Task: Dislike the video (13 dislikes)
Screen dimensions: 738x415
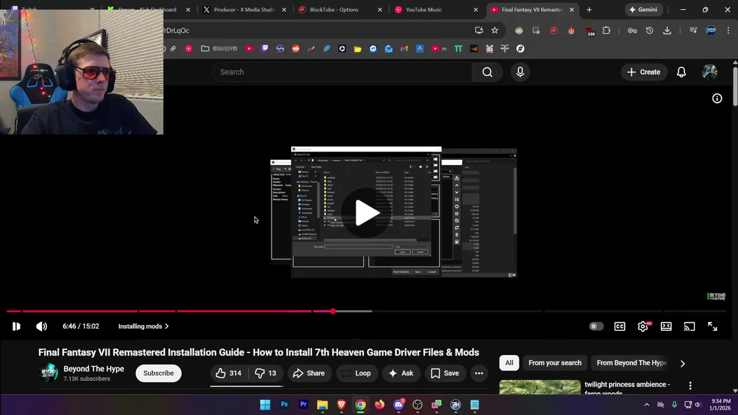Action: pos(266,373)
